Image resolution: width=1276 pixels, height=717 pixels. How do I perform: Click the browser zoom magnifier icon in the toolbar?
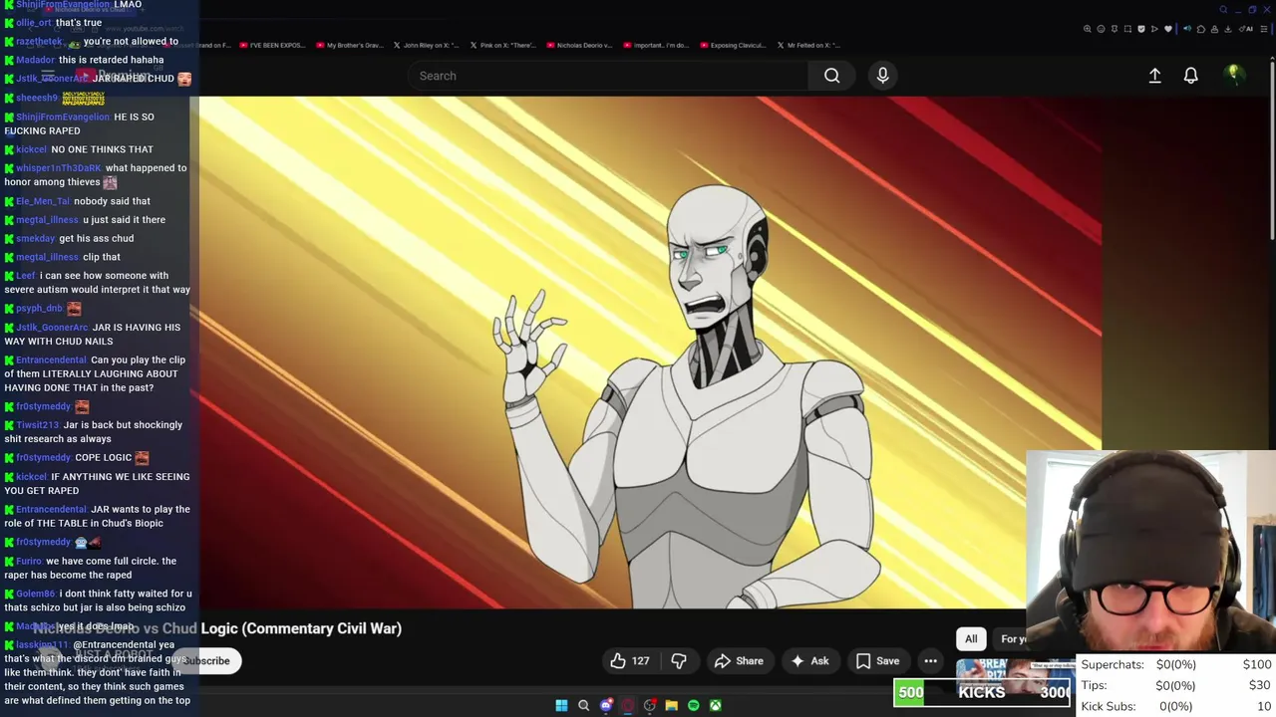(x=1088, y=29)
